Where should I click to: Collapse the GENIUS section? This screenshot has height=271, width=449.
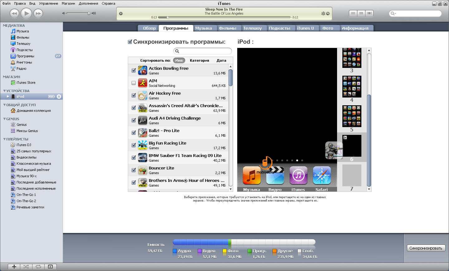click(4, 119)
